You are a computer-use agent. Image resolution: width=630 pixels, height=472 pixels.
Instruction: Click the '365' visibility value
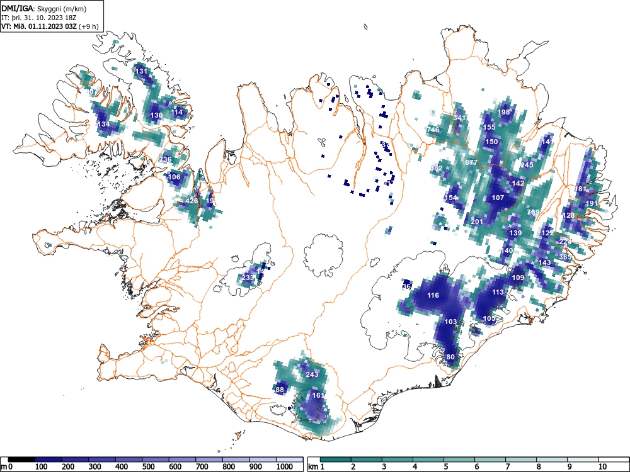pyautogui.click(x=565, y=257)
